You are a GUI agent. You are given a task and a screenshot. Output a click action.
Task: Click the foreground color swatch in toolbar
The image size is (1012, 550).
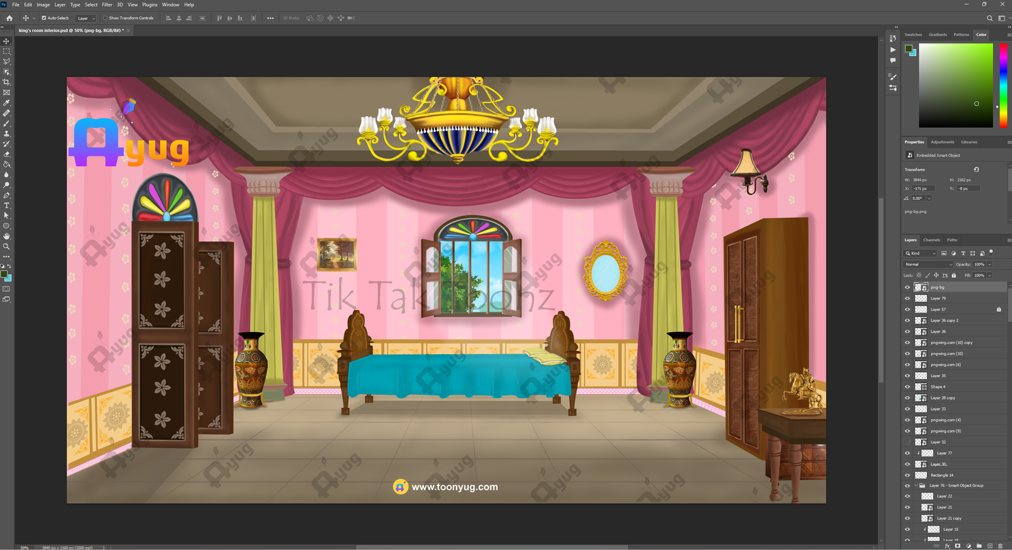click(4, 275)
